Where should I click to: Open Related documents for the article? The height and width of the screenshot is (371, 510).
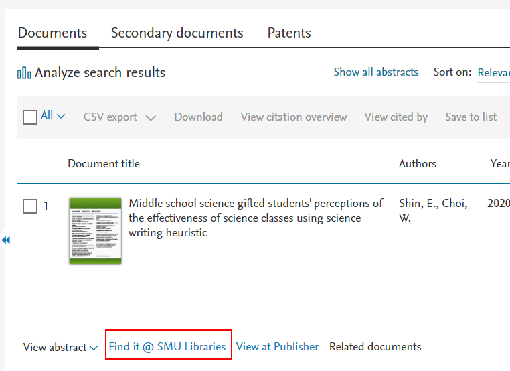pos(375,346)
